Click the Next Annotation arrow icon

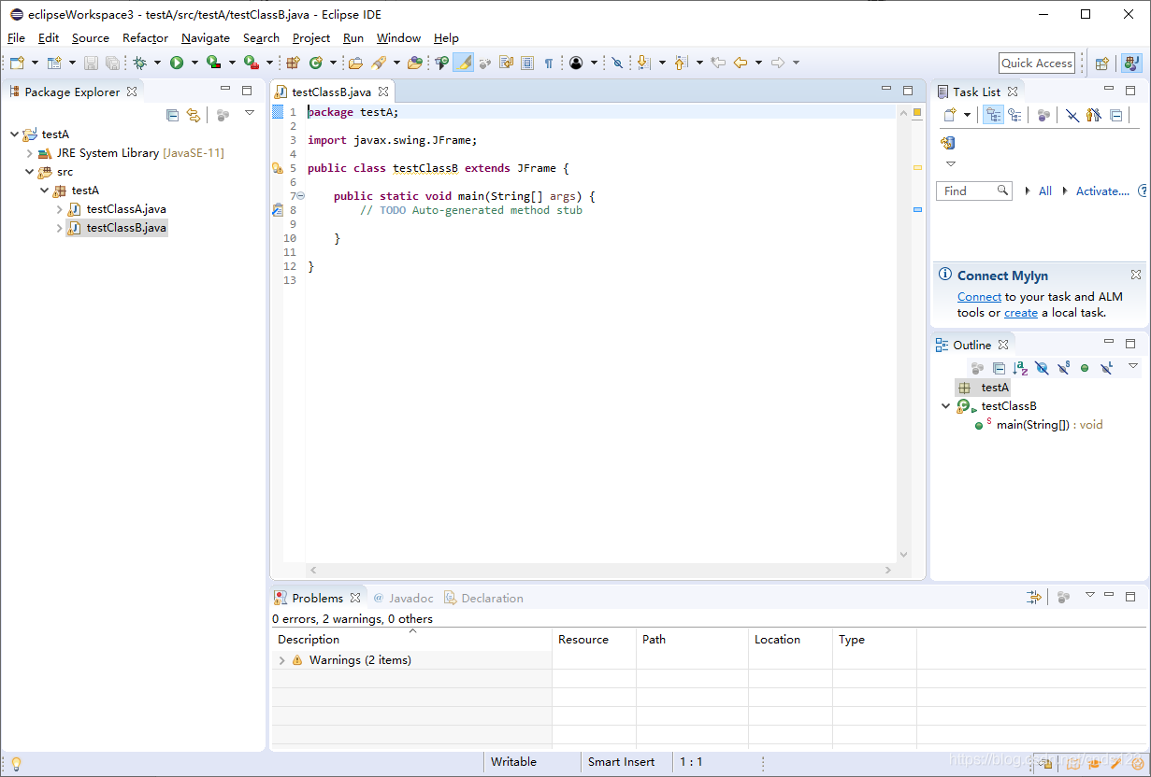[643, 63]
